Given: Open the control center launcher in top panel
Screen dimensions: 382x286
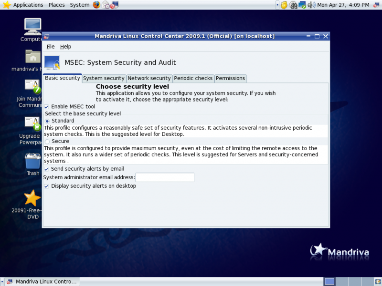Looking at the screenshot, I should 114,5.
